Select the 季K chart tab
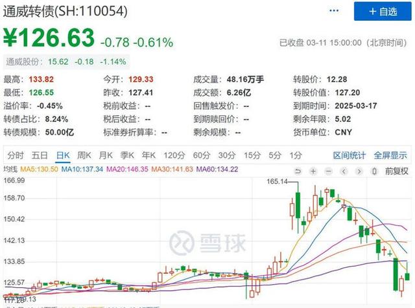 [127, 155]
